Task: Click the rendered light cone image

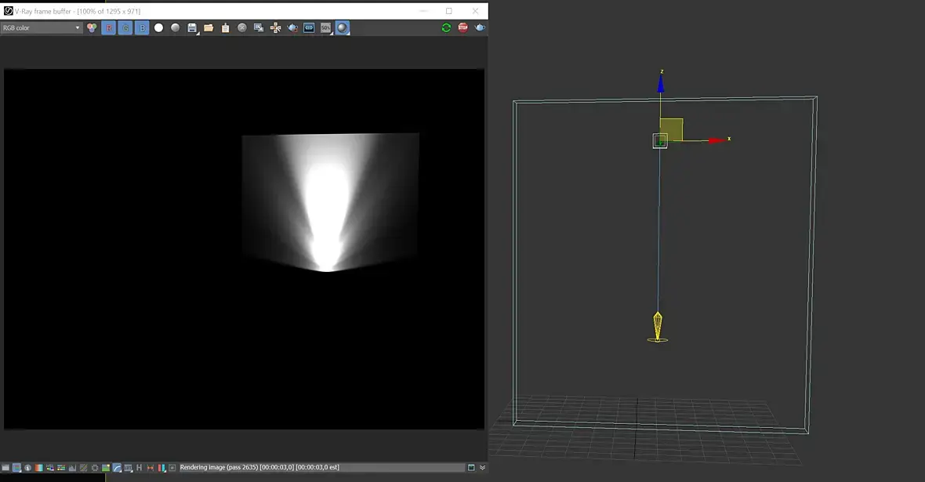Action: click(330, 202)
